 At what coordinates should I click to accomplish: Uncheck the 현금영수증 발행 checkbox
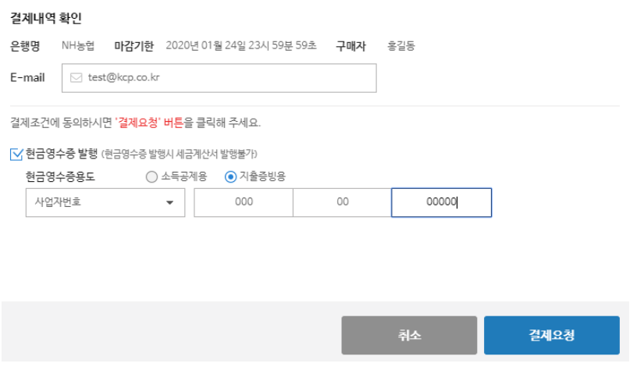tap(16, 154)
